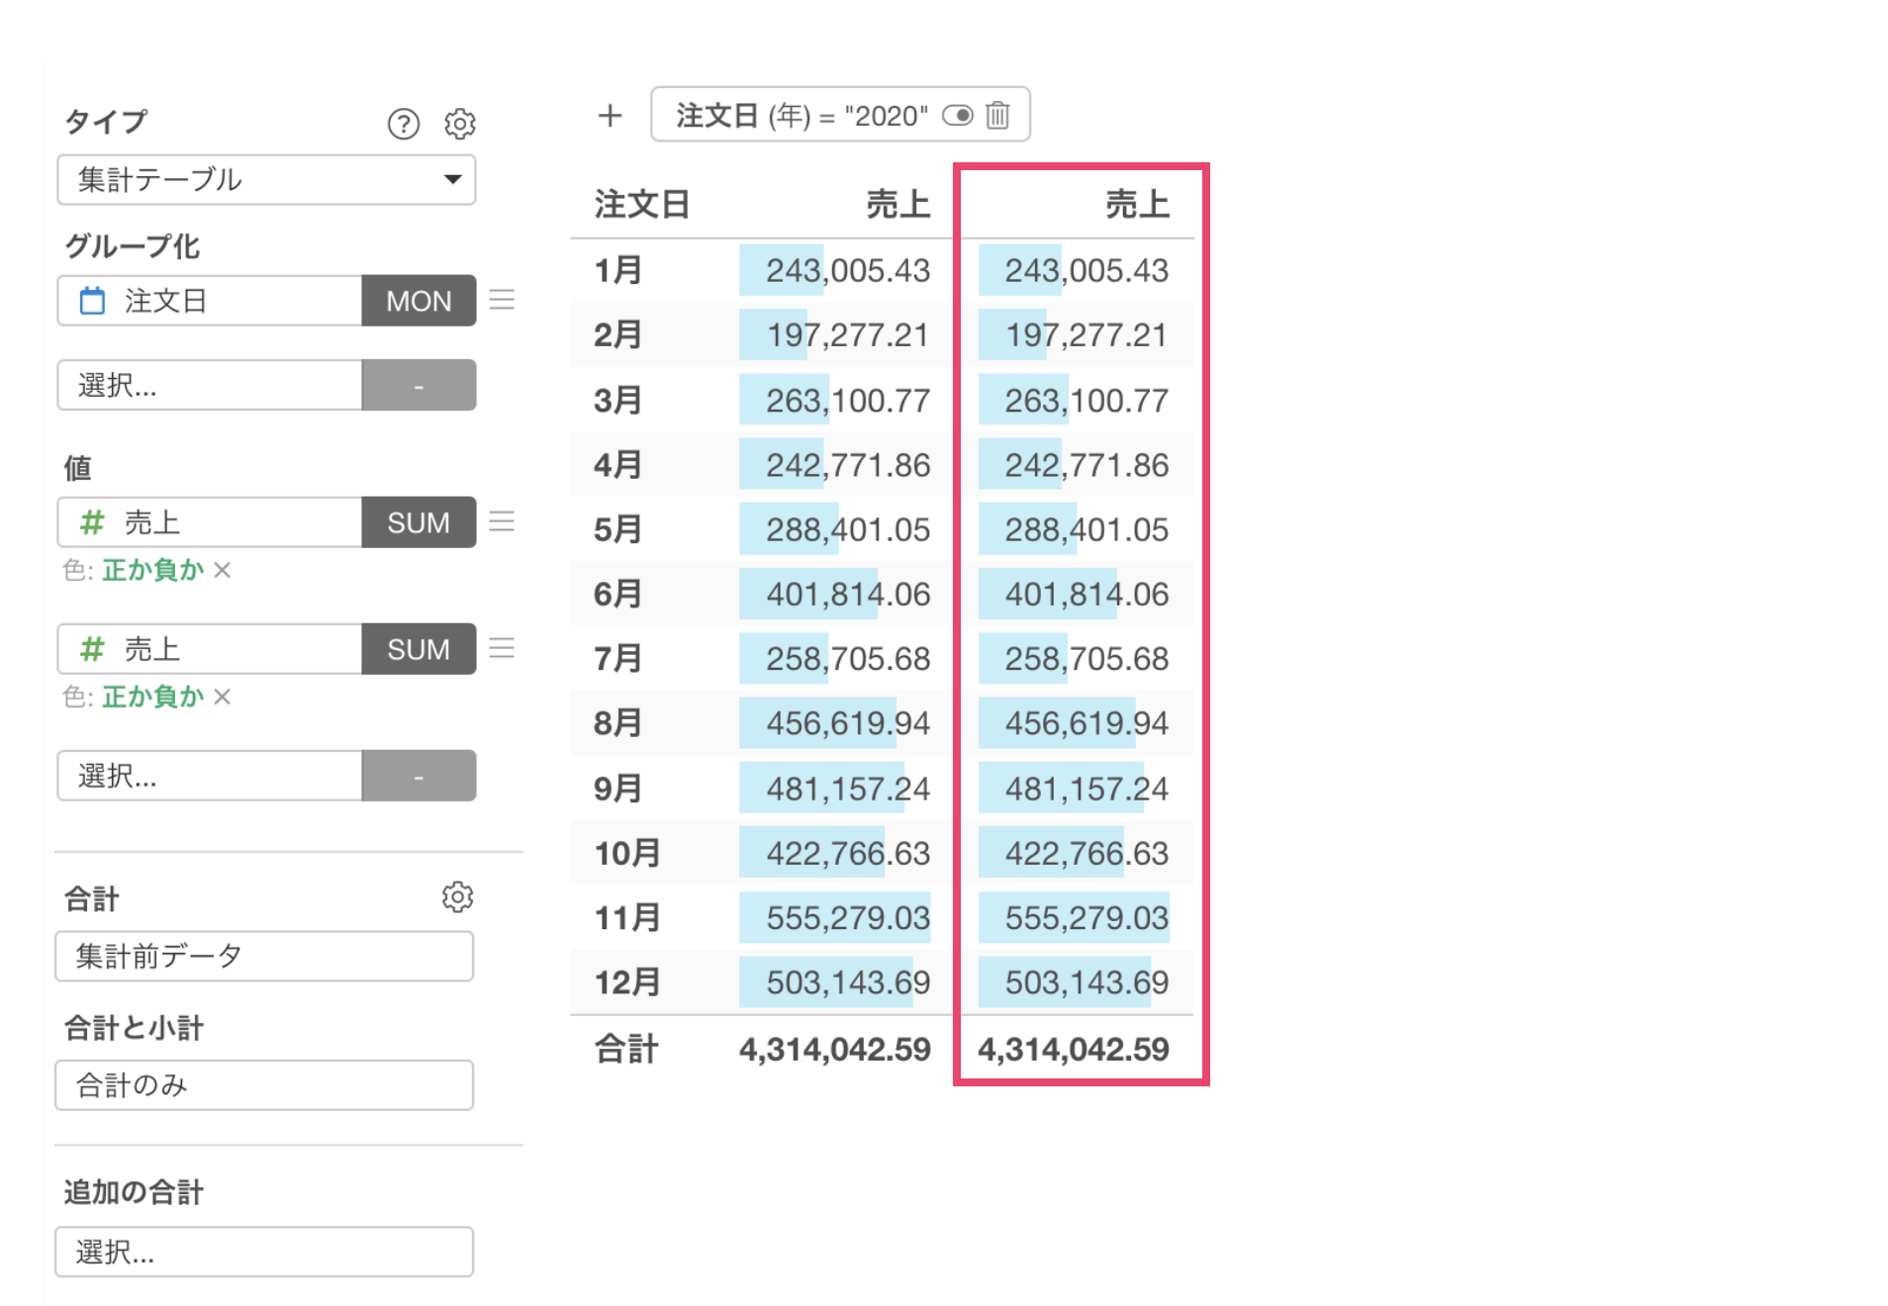This screenshot has height=1306, width=1888.
Task: Click SUM button on the first 売上
Action: coord(419,522)
